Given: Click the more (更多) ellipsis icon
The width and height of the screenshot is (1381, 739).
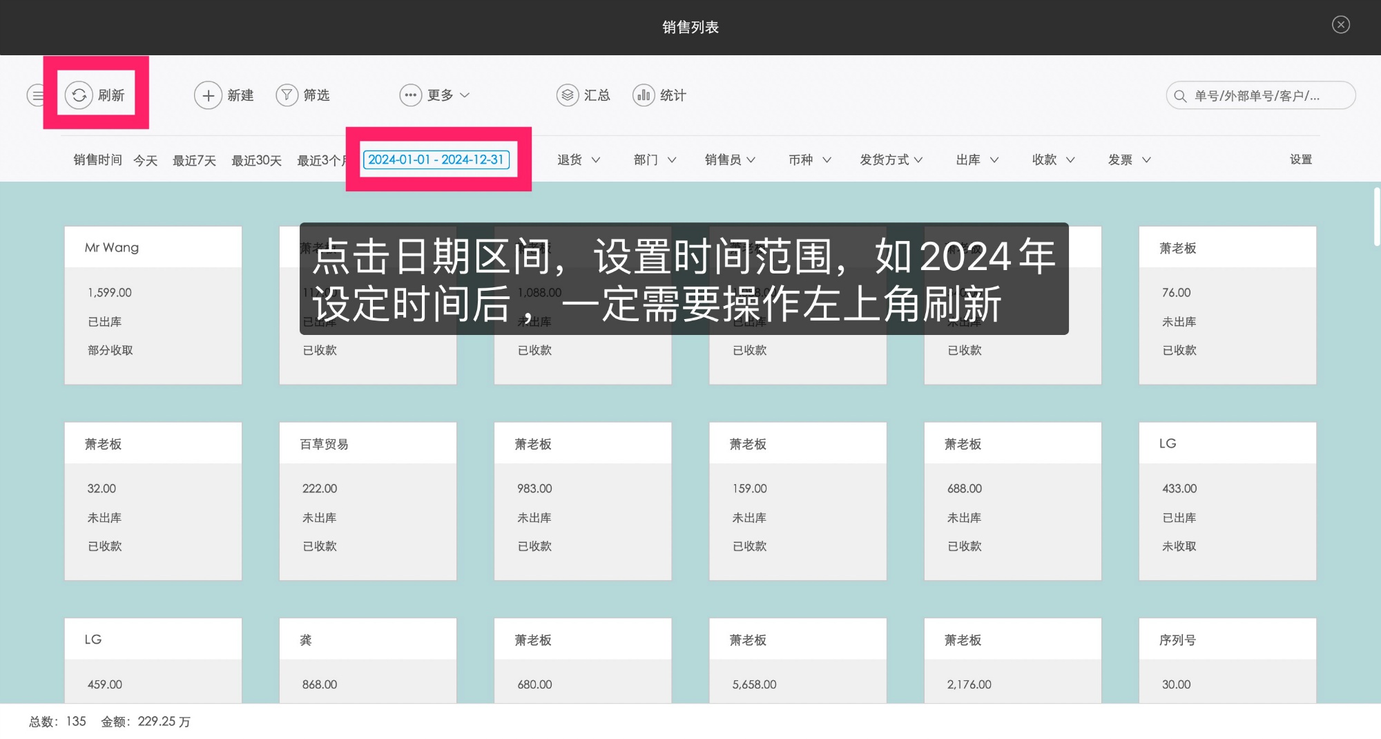Looking at the screenshot, I should (x=410, y=95).
